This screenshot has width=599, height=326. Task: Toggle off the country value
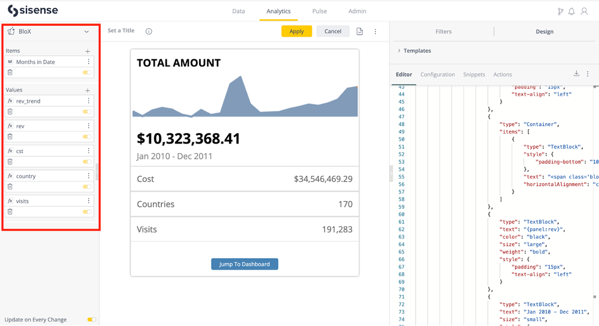click(88, 187)
